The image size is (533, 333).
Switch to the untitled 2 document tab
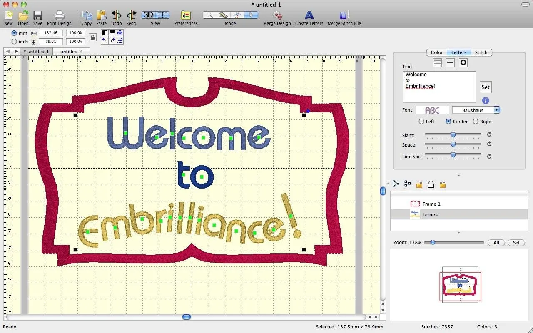71,51
